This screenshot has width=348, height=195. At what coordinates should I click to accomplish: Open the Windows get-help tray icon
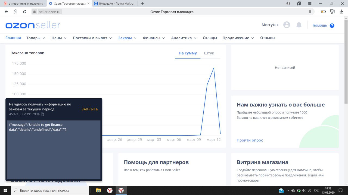point(281,190)
